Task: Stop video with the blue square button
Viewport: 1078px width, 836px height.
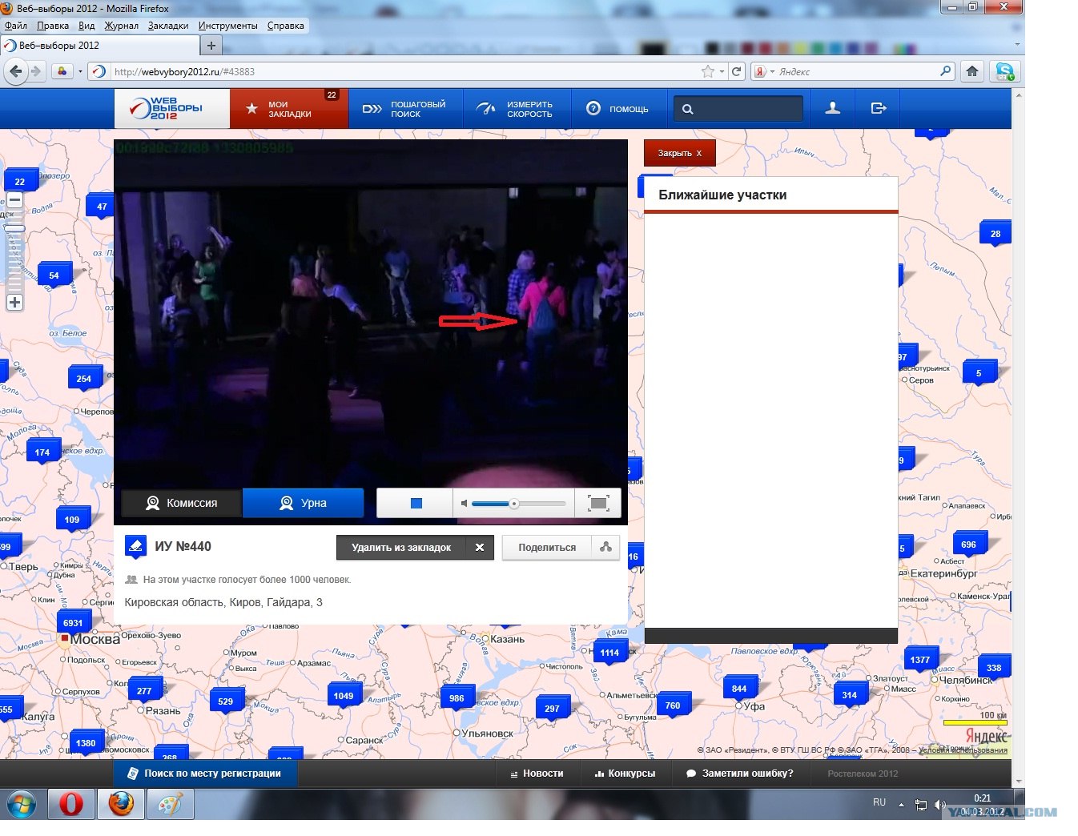Action: tap(416, 503)
